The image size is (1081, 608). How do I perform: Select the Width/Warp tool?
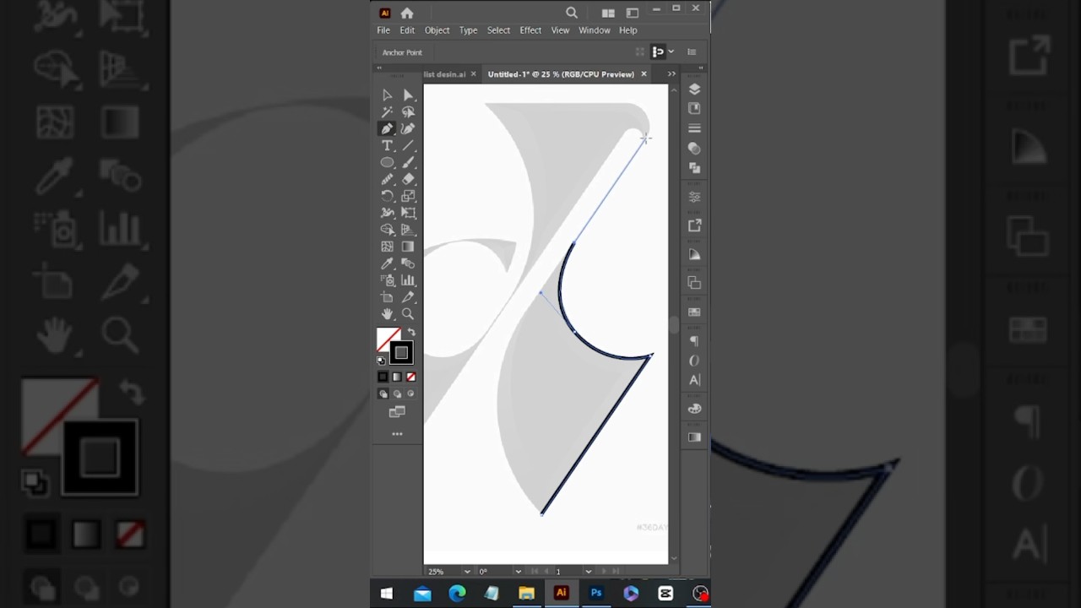pos(387,213)
